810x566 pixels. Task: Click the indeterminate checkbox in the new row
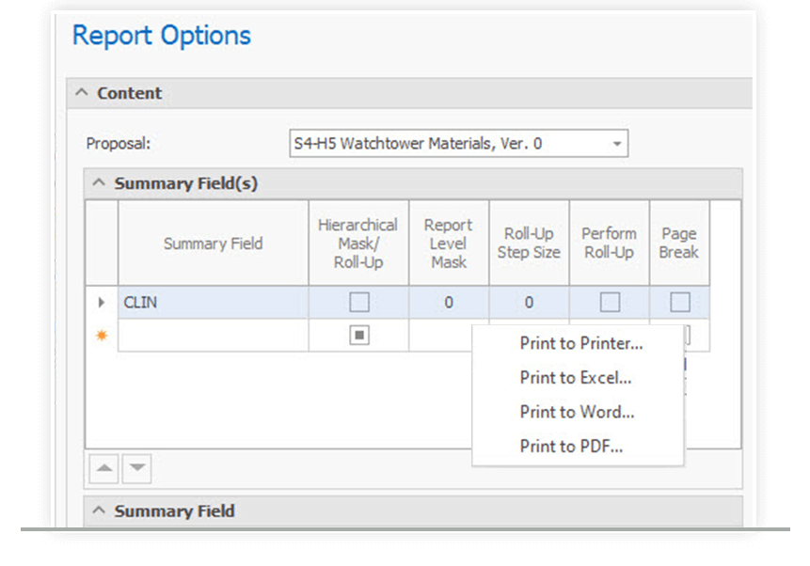(357, 334)
